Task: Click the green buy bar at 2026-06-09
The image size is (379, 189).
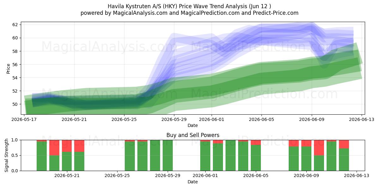Action: pos(306,159)
